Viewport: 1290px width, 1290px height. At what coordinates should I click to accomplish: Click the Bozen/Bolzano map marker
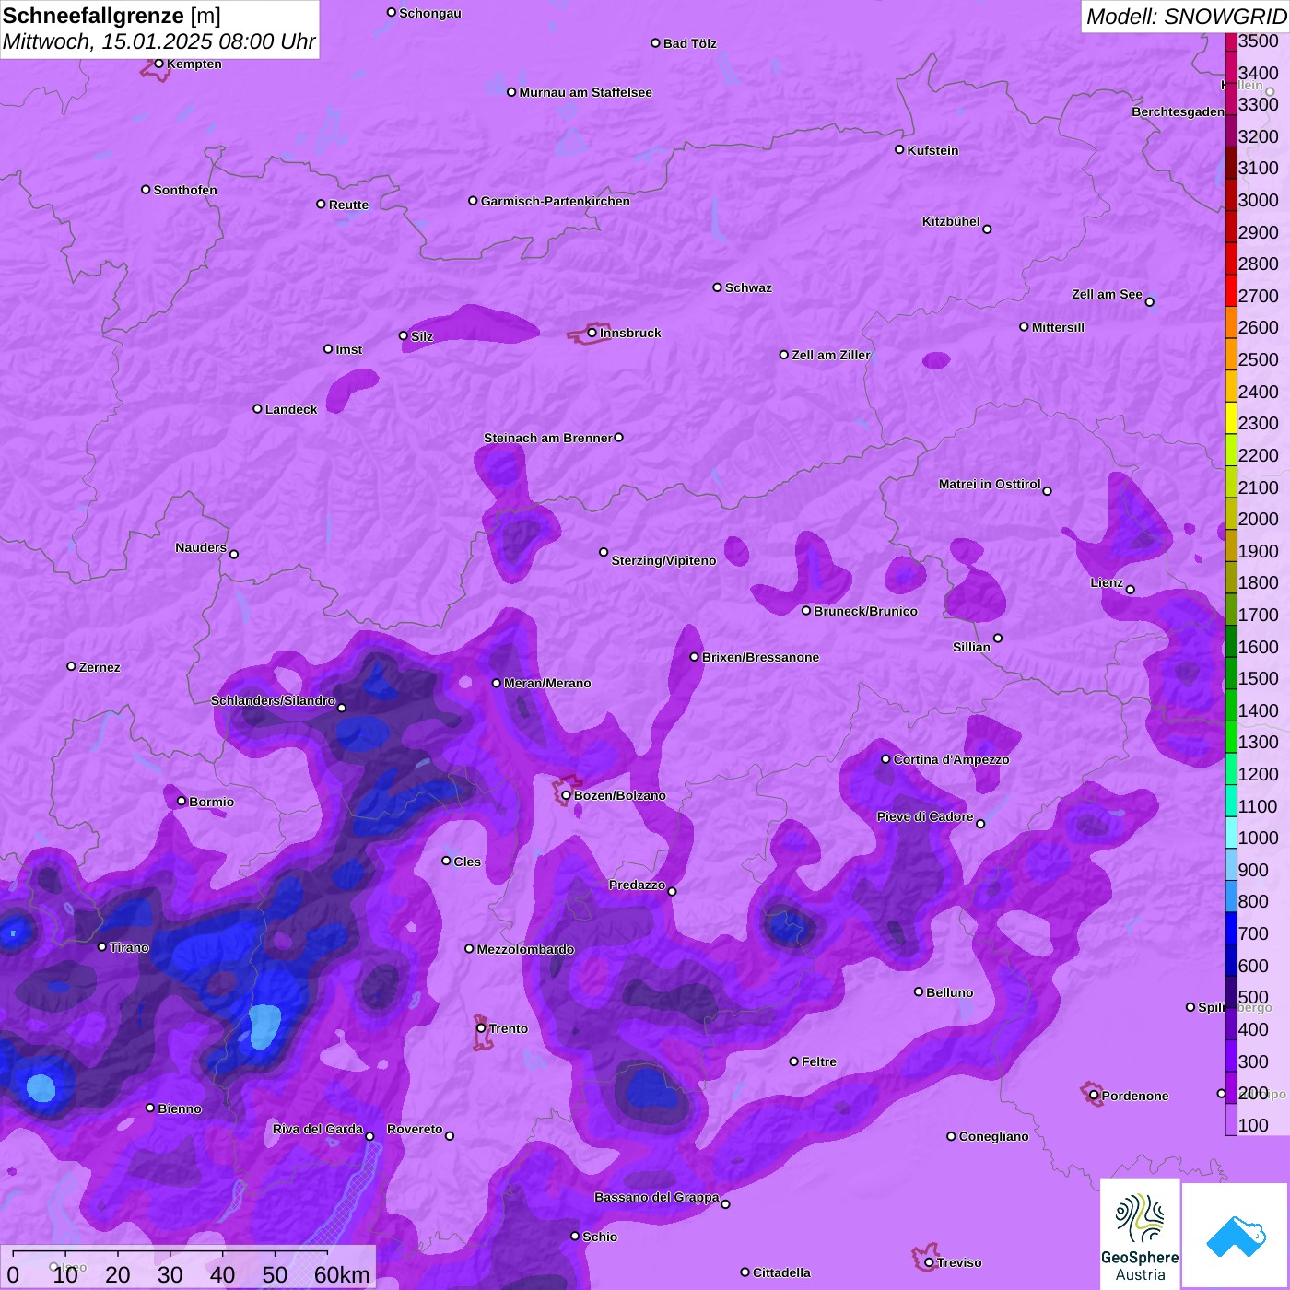[x=566, y=795]
